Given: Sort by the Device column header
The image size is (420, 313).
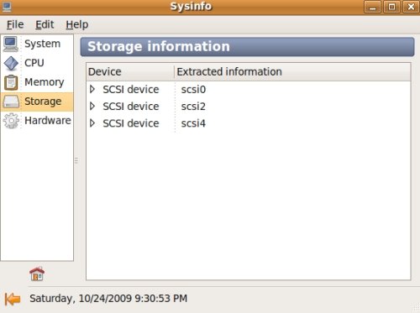Looking at the screenshot, I should coord(130,72).
